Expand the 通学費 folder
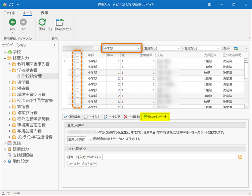Image resolution: width=252 pixels, height=196 pixels. tap(9, 82)
